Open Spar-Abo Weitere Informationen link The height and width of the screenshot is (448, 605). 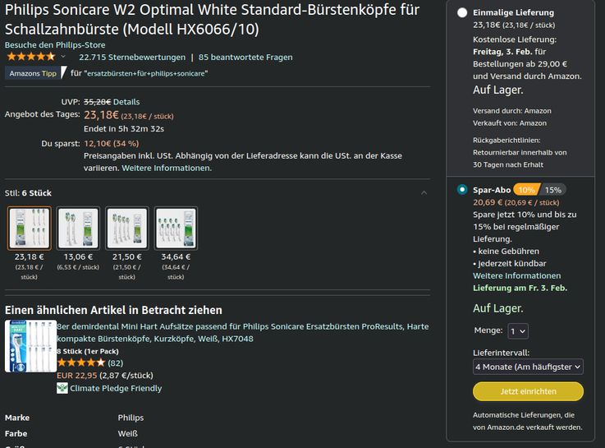point(516,275)
